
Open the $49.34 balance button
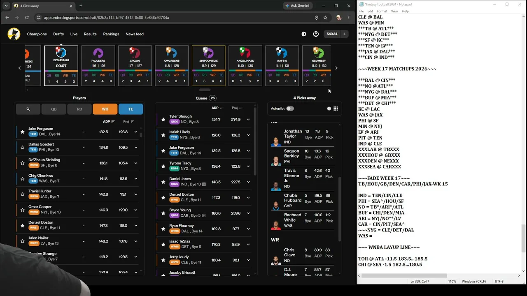pyautogui.click(x=332, y=34)
